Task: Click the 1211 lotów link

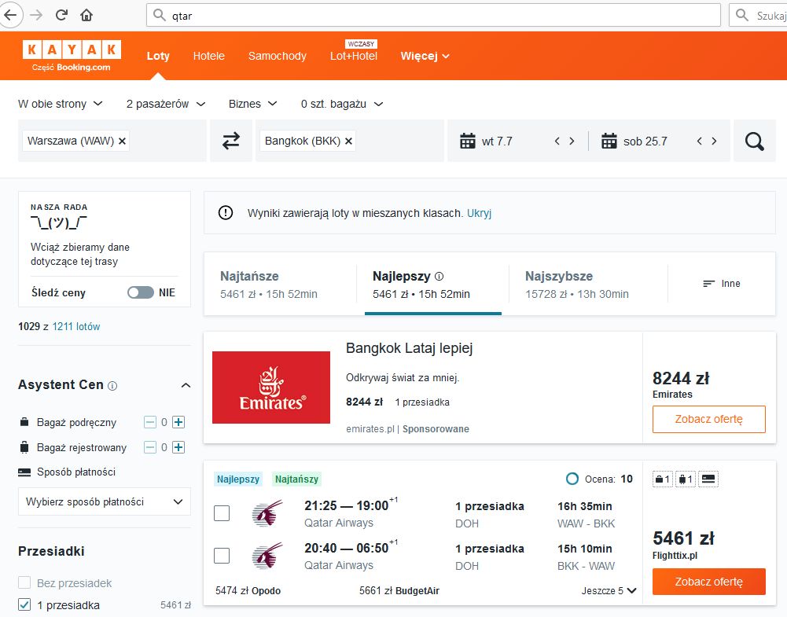Action: click(x=76, y=326)
